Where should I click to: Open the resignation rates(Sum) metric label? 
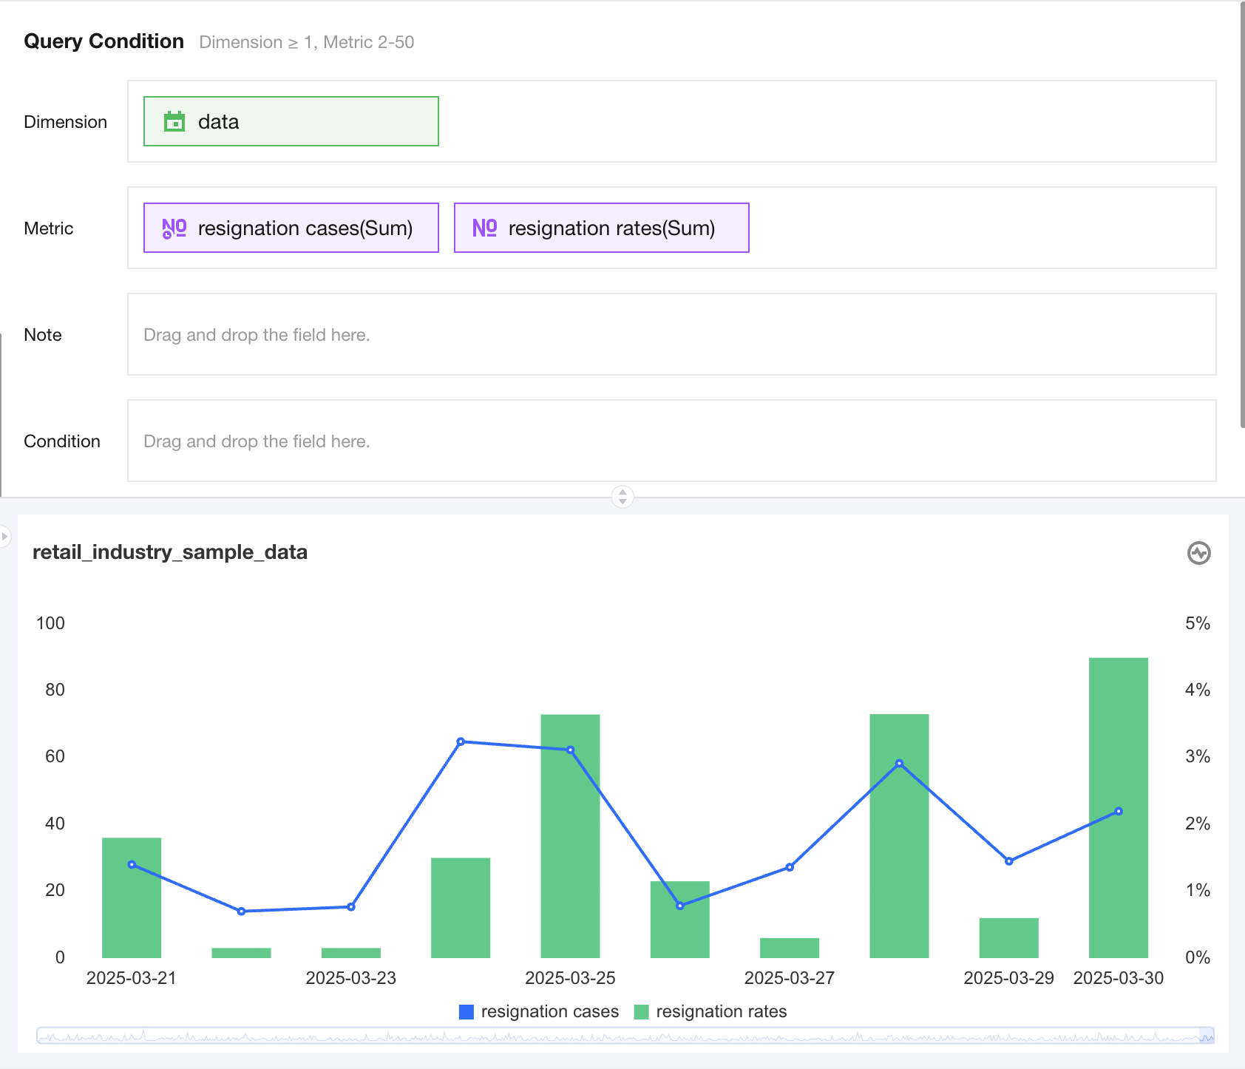click(x=611, y=228)
